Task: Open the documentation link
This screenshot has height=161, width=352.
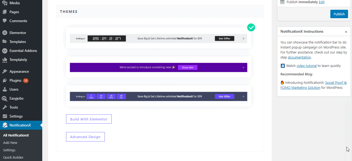Action: 299,57
